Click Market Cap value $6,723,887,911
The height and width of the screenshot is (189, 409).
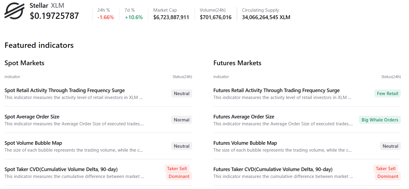171,17
